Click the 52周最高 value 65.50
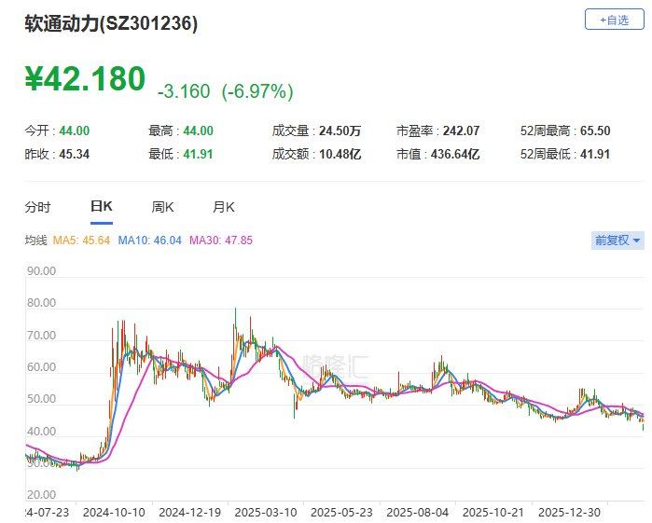The width and height of the screenshot is (652, 523). [x=595, y=131]
